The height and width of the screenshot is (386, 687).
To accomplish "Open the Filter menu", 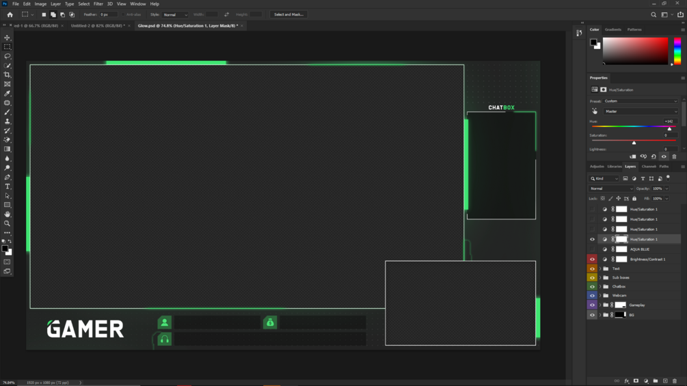I will (98, 4).
